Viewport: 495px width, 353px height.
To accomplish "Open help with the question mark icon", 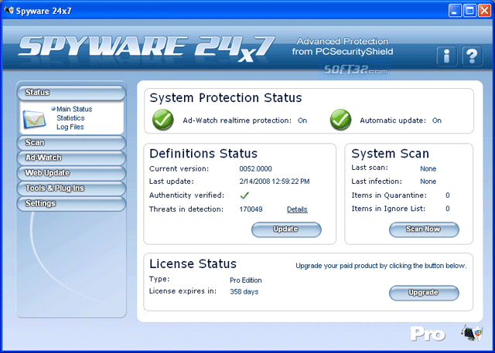I will (x=472, y=56).
